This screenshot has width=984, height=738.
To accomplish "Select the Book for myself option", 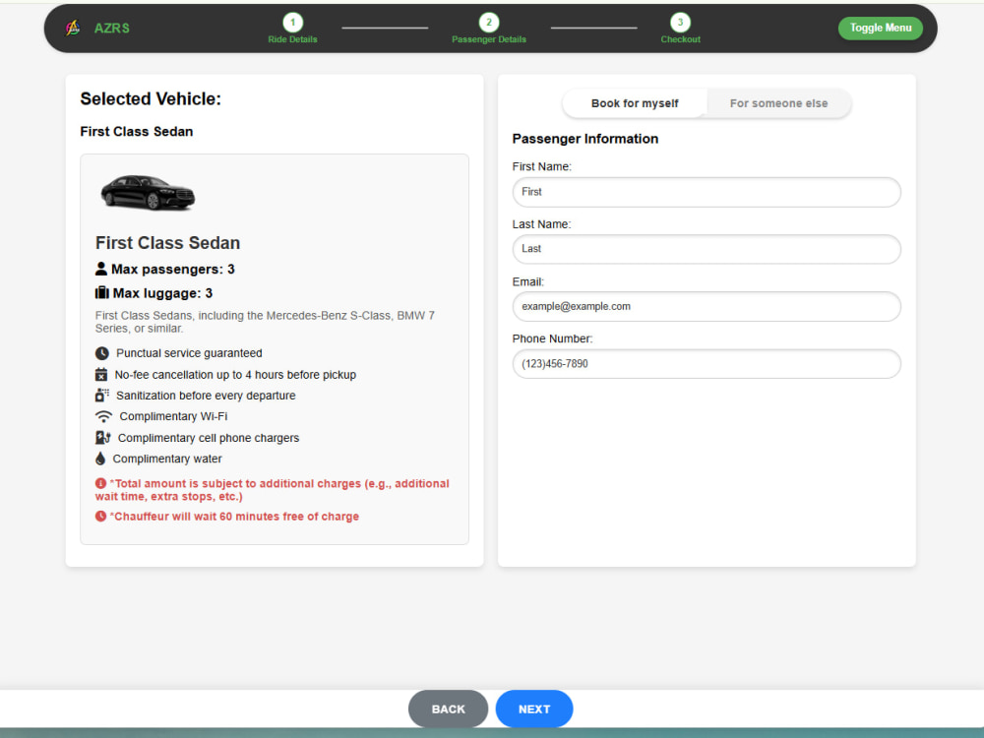I will point(635,103).
